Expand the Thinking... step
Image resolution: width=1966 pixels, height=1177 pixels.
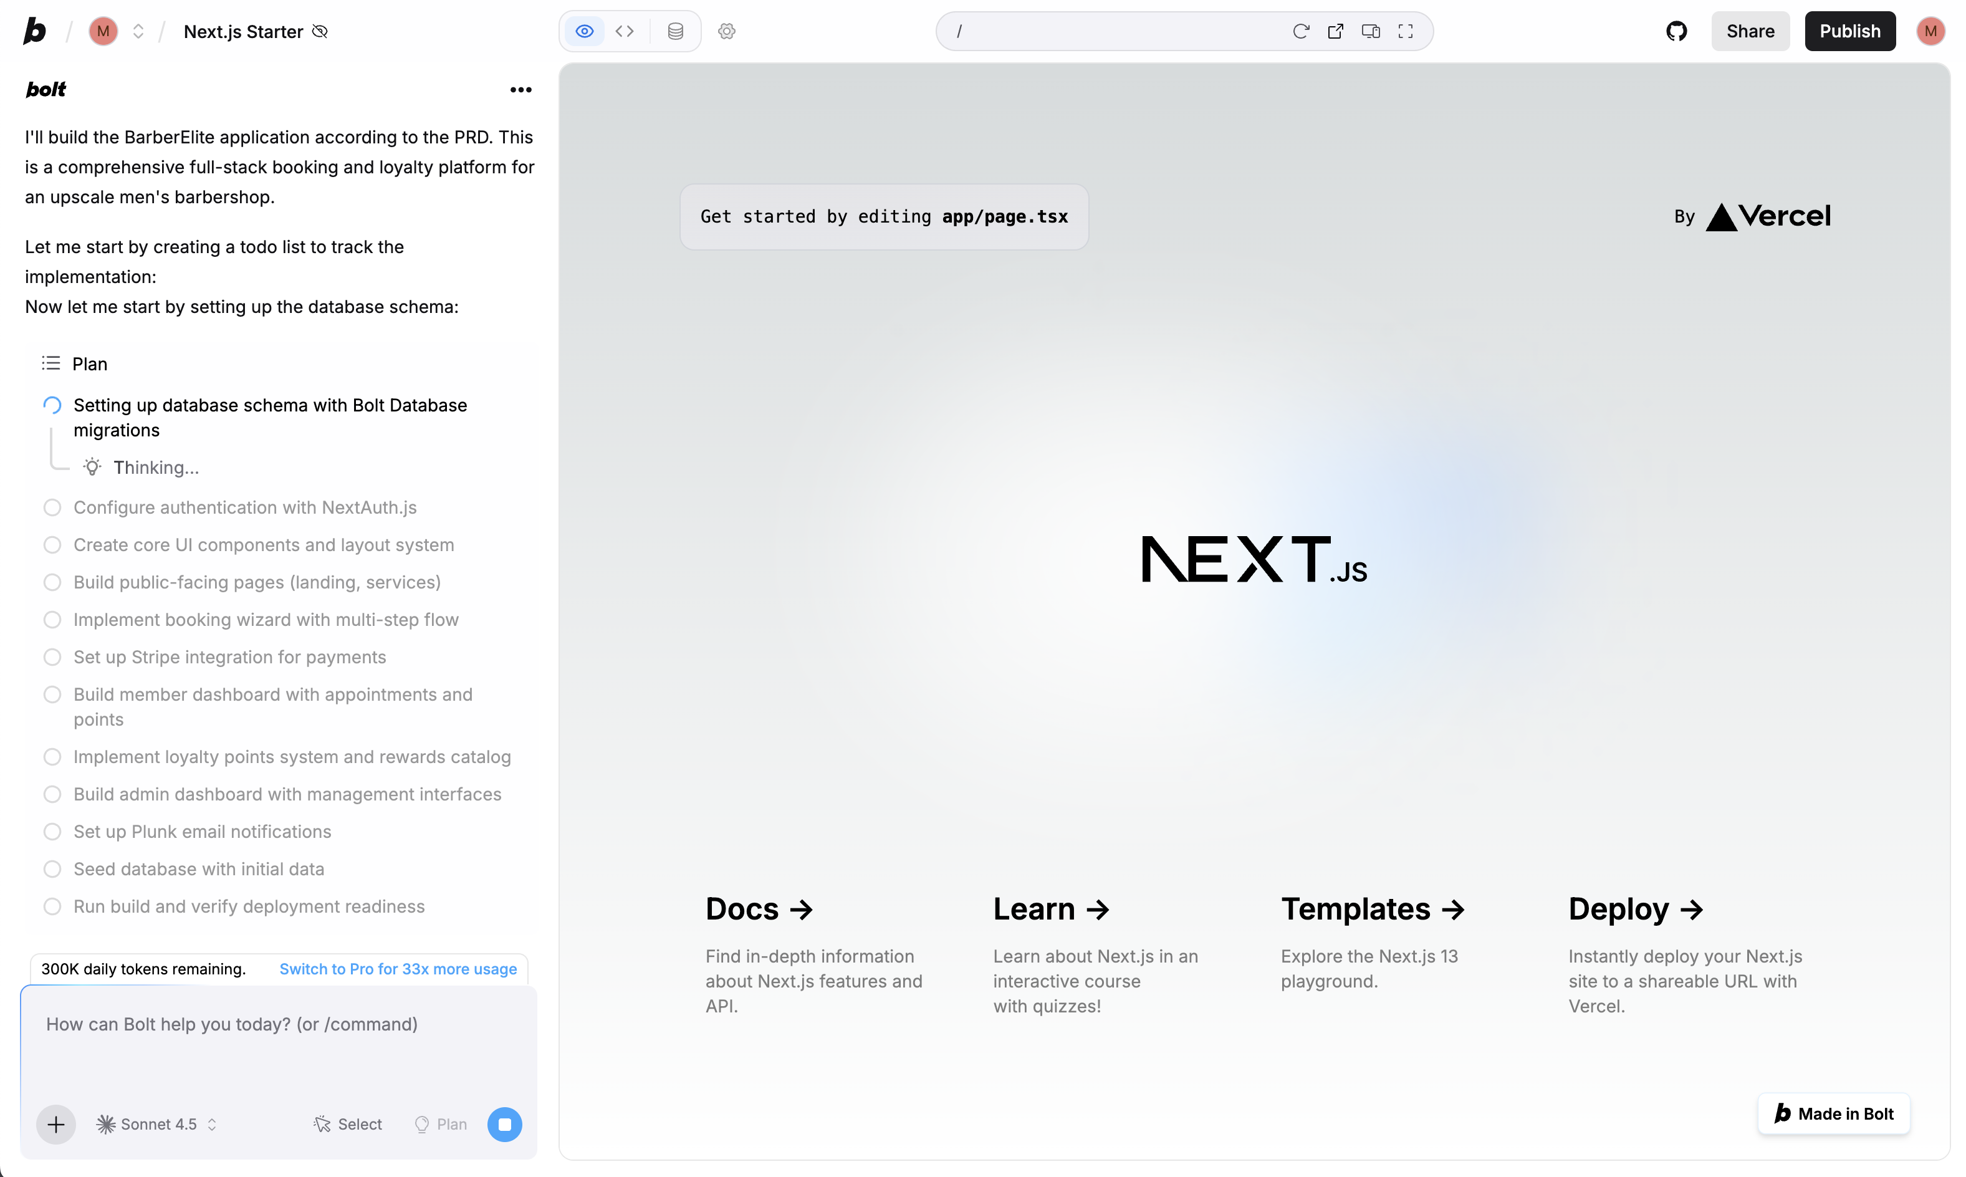click(155, 467)
